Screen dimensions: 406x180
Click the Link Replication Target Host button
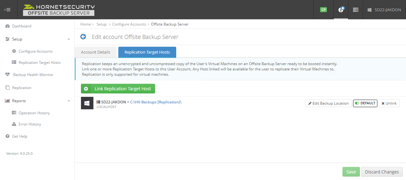point(118,89)
